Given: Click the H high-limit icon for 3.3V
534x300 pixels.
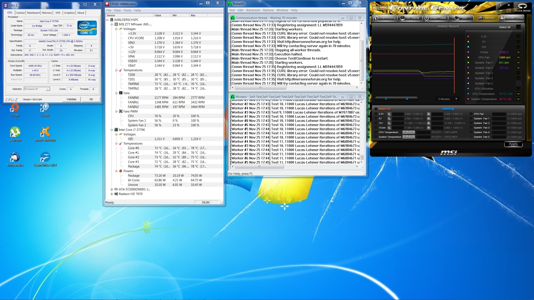Looking at the screenshot, I should pos(429,114).
